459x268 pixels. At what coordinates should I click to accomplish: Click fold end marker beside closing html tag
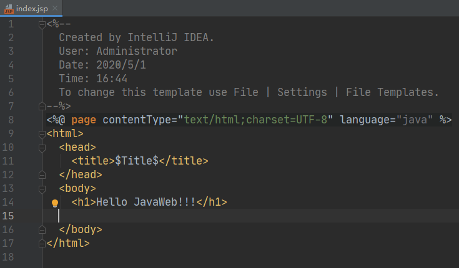tap(42, 243)
